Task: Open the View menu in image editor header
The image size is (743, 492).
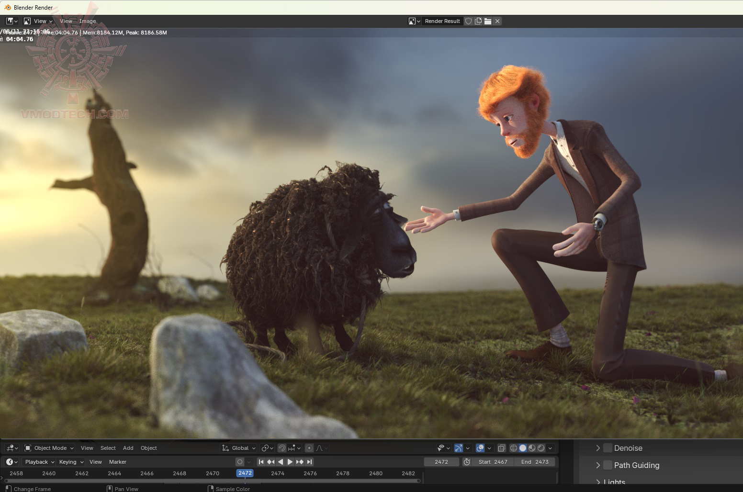Action: (x=66, y=21)
